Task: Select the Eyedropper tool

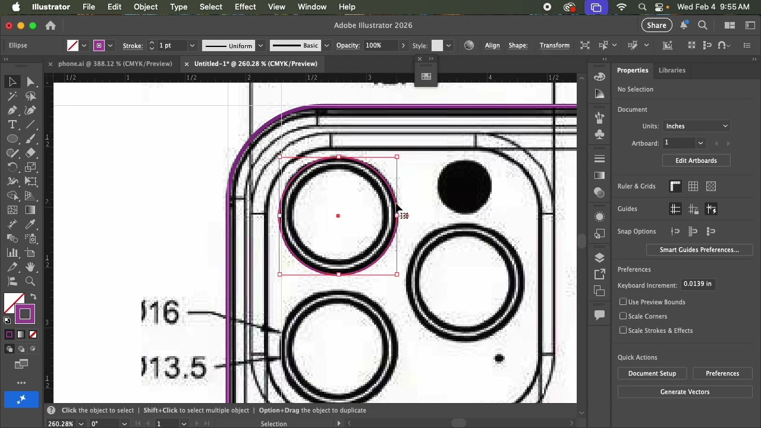Action: tap(31, 224)
